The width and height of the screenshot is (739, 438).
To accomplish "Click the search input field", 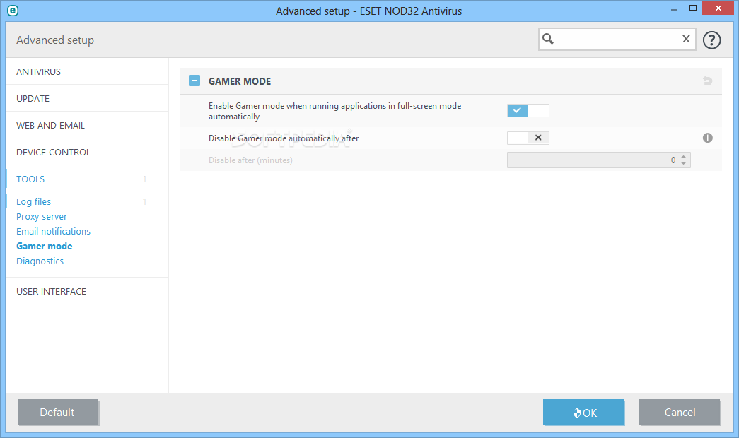I will (617, 39).
